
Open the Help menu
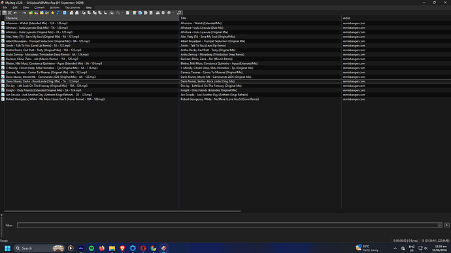(x=89, y=7)
